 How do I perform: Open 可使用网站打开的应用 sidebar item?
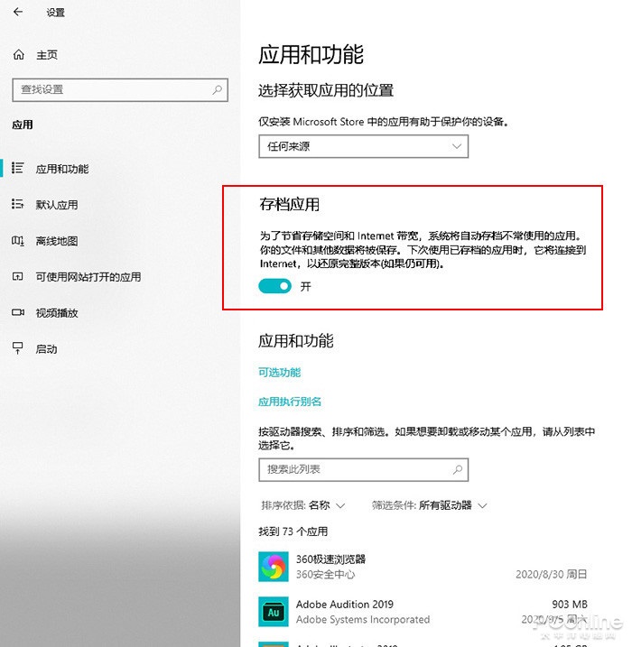[88, 277]
